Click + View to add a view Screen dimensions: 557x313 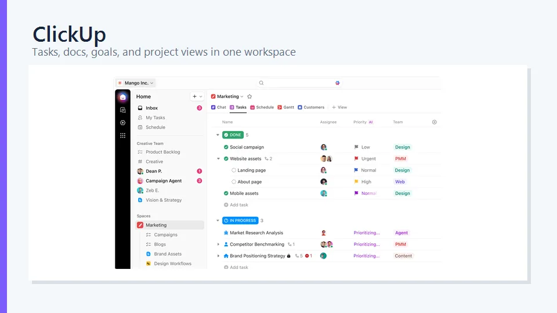tap(339, 107)
